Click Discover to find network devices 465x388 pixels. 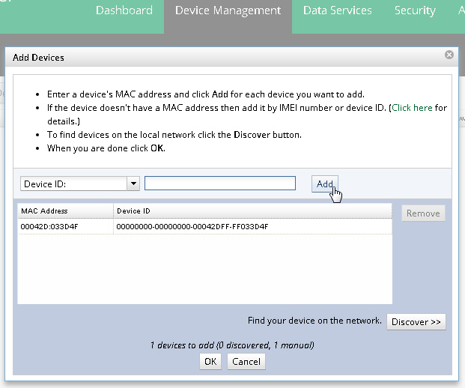pos(417,321)
